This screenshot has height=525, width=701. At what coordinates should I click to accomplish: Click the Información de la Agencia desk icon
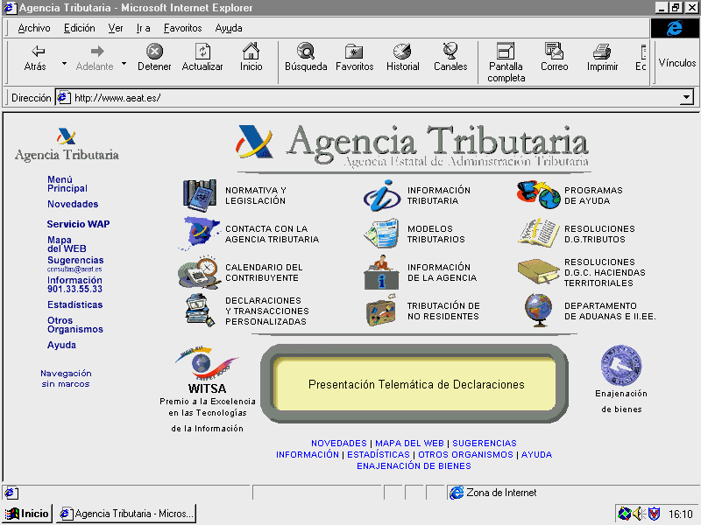click(x=381, y=272)
